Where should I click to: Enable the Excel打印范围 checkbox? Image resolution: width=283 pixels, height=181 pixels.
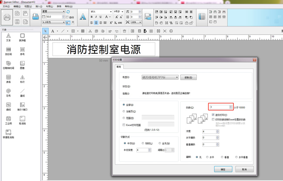tap(124, 125)
